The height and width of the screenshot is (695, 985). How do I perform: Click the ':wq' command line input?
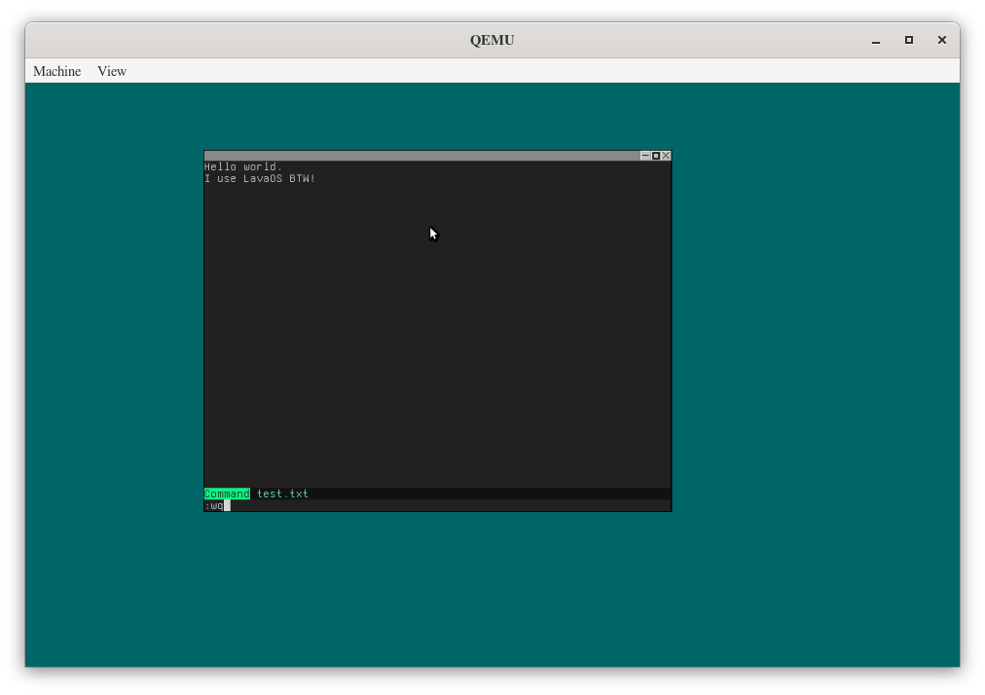[437, 506]
